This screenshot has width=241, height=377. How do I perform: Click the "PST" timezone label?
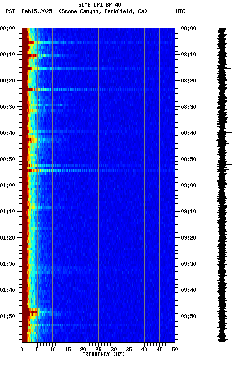[10, 11]
